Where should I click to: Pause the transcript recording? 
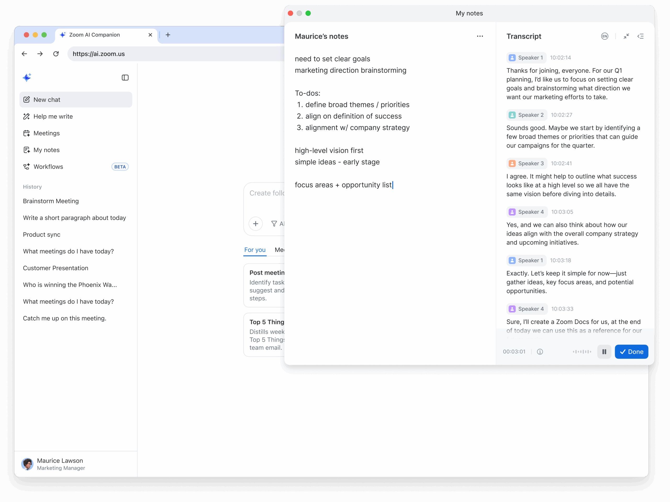click(x=604, y=352)
